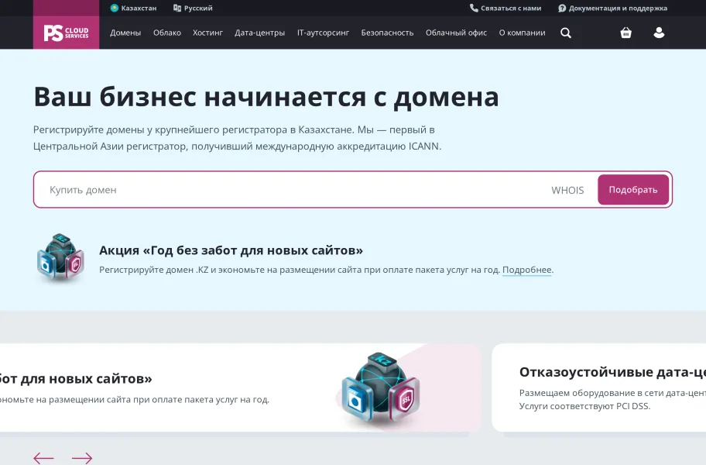The image size is (706, 465).
Task: Open the Дата-центры menu
Action: point(260,33)
